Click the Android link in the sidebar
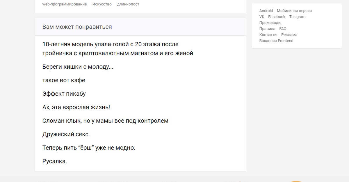349x182 pixels. coord(266,11)
